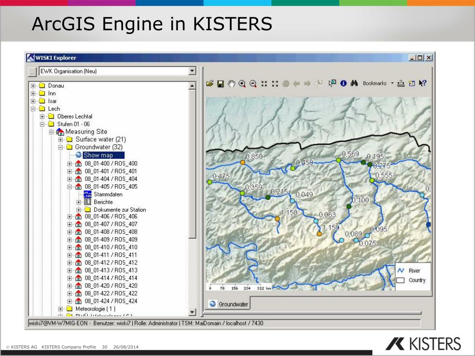Select the Zoom Out magnifier tool
The image size is (475, 356).
click(x=253, y=84)
